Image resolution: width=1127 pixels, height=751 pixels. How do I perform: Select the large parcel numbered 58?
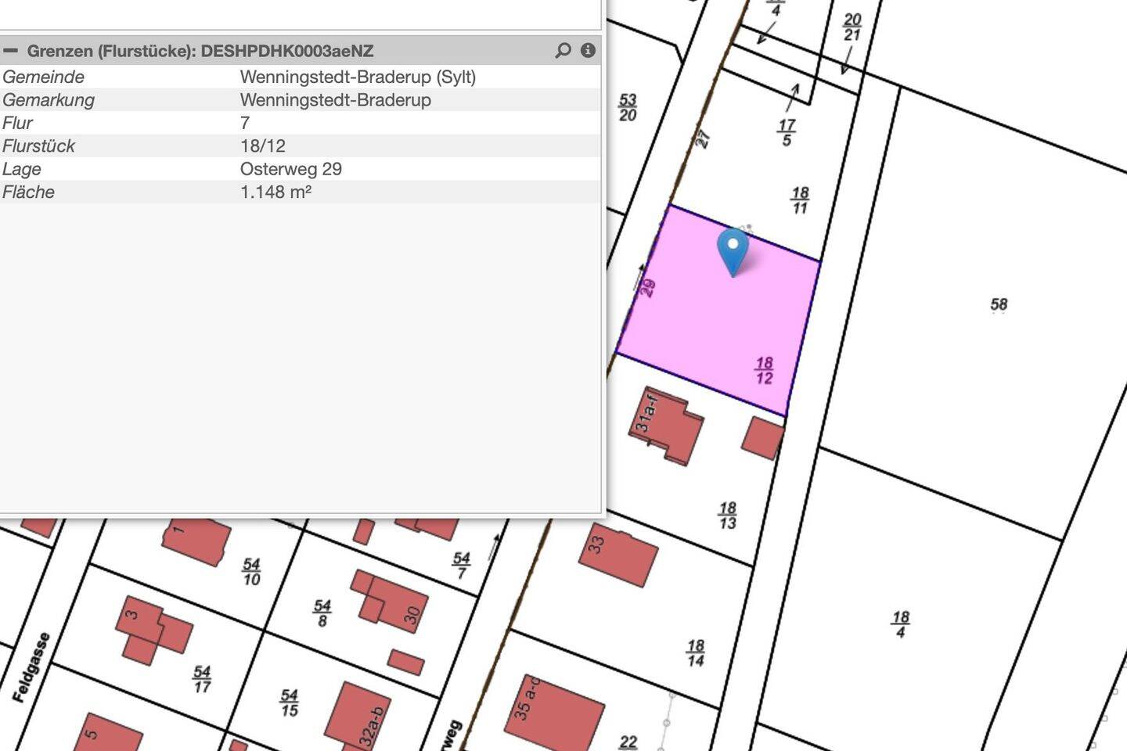coord(999,304)
